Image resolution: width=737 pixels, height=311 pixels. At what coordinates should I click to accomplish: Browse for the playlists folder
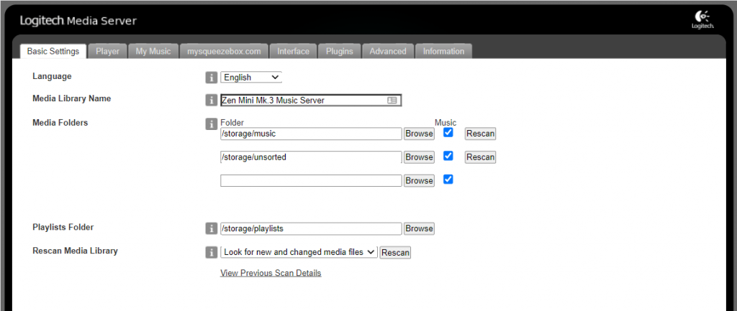click(419, 228)
